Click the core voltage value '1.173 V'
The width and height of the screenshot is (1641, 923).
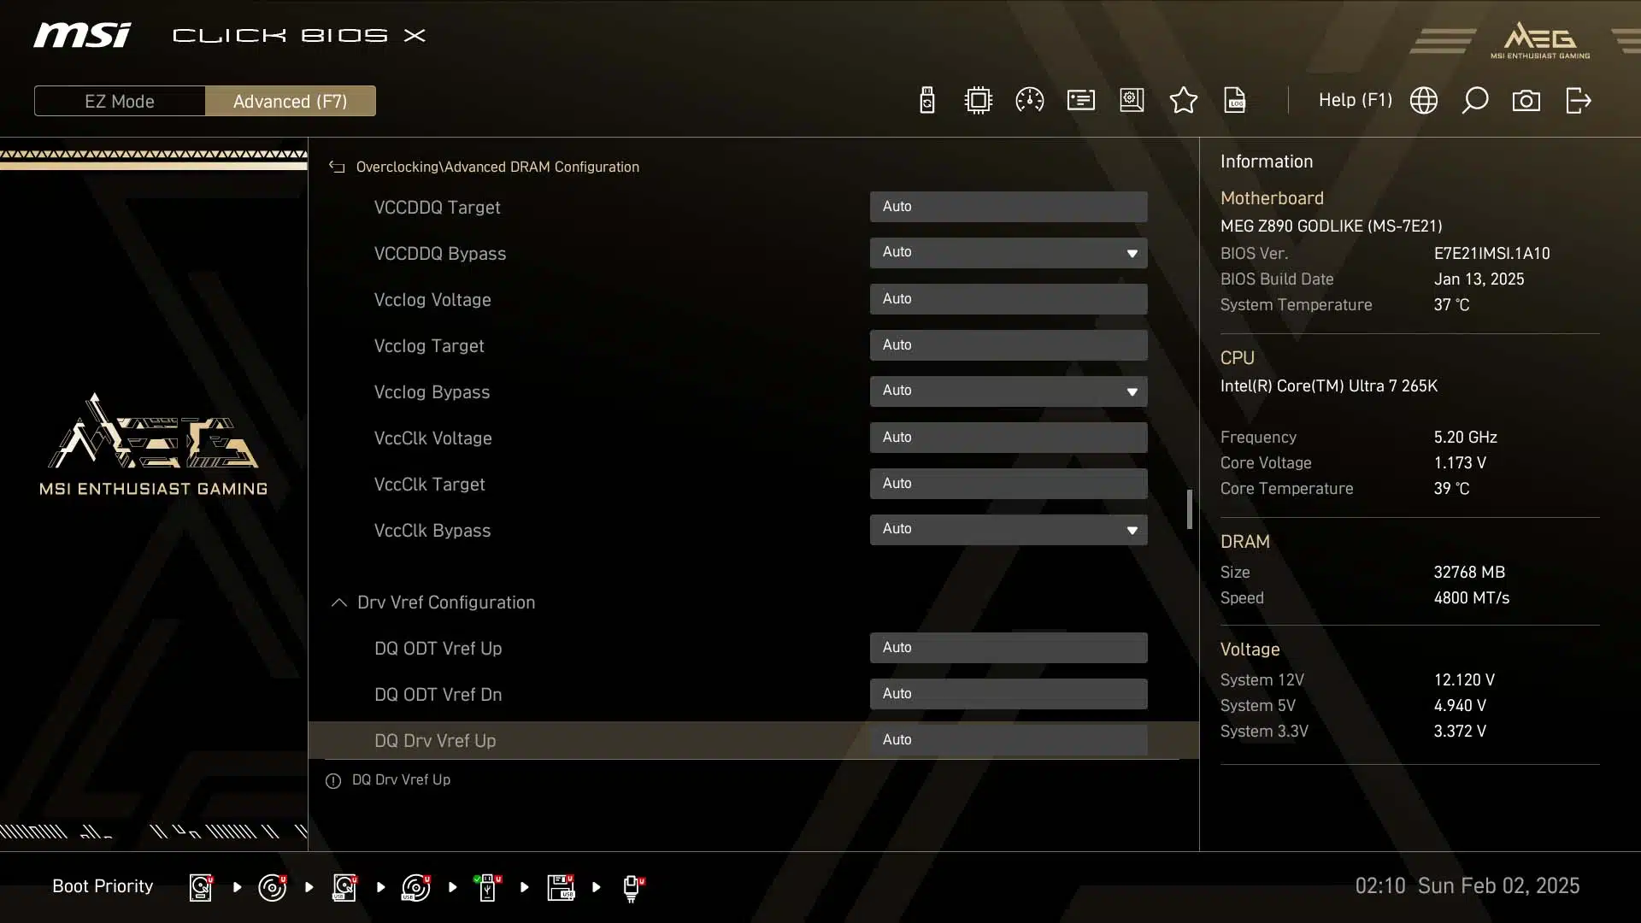[x=1460, y=463]
